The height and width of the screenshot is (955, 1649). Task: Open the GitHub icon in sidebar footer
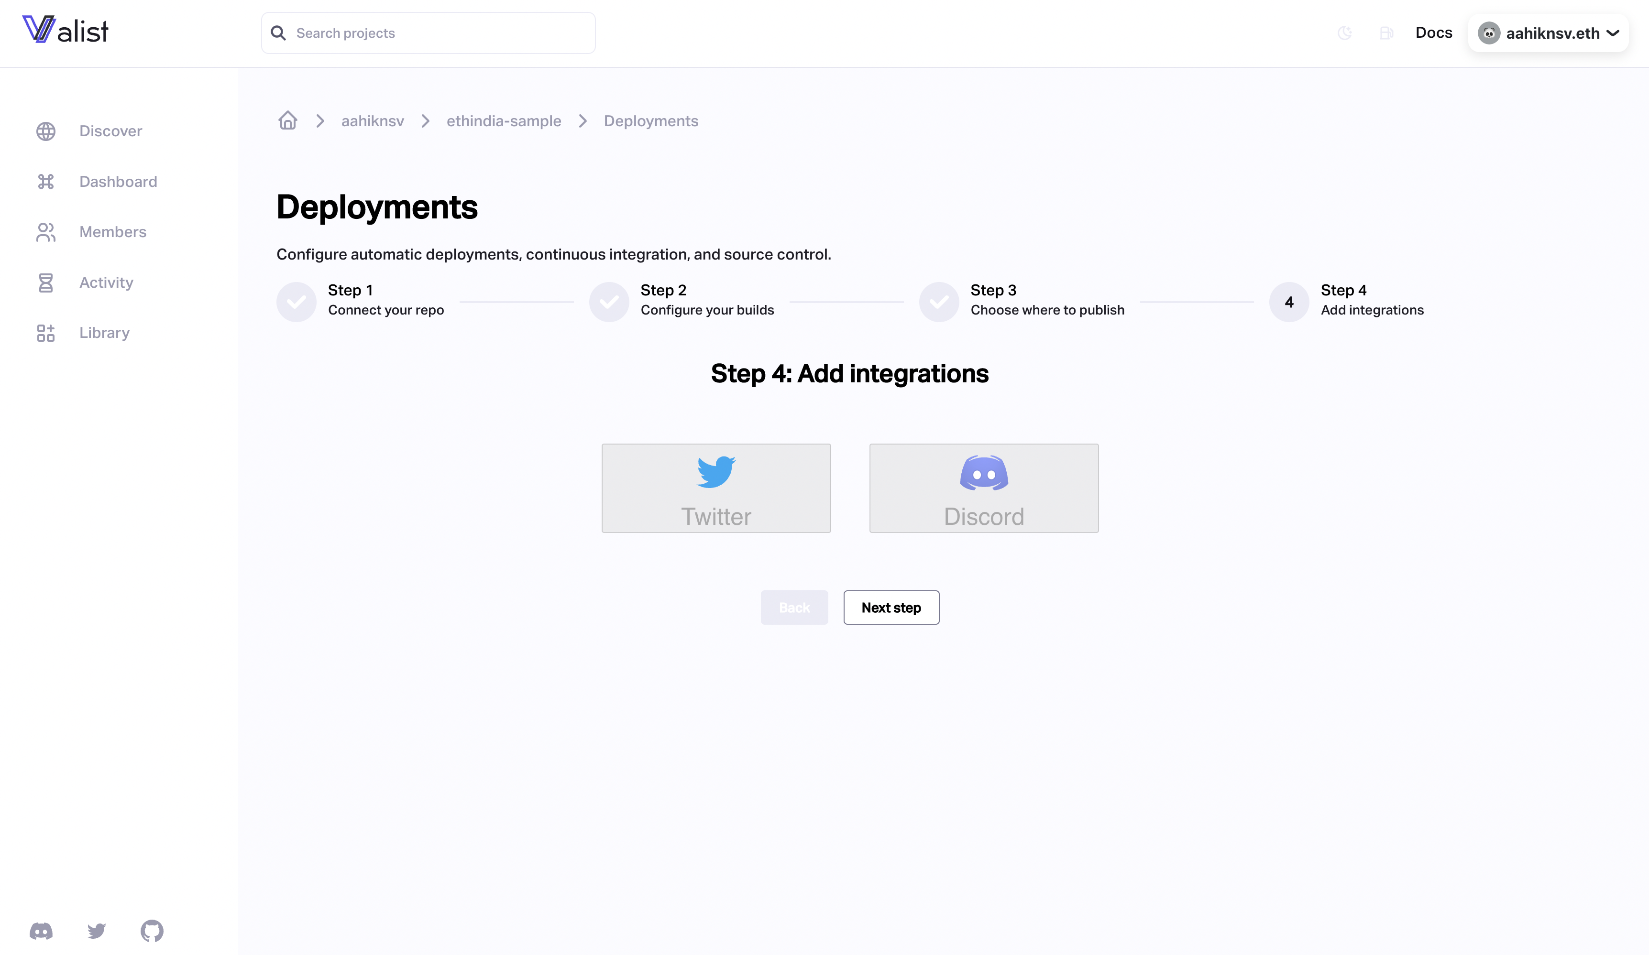click(152, 930)
